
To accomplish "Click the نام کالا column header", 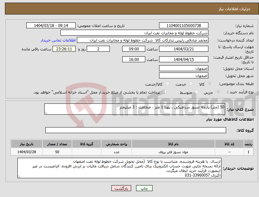I will pyautogui.click(x=173, y=144).
